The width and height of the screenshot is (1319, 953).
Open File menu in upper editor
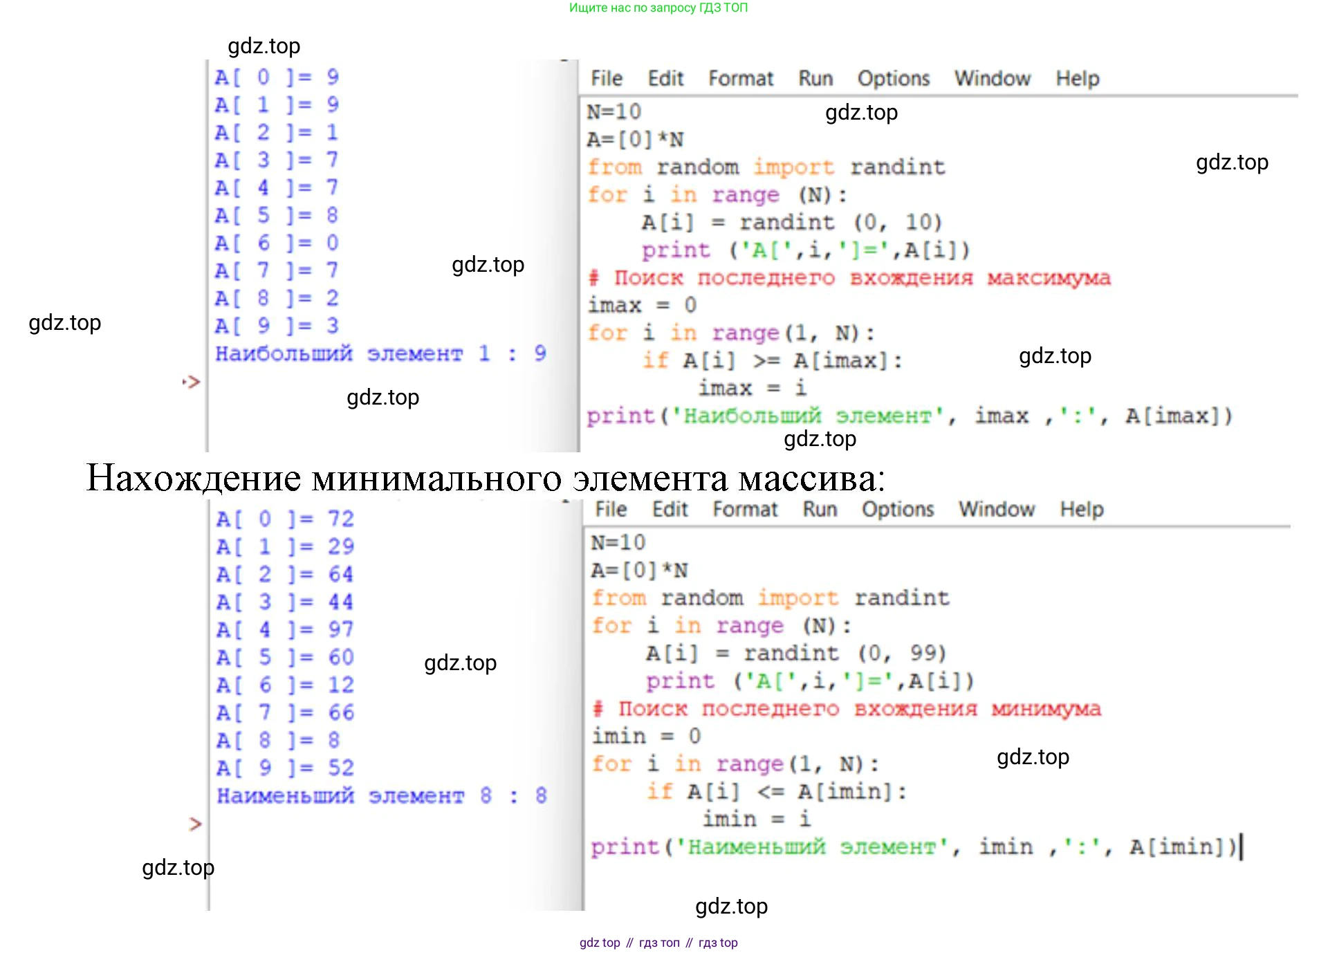tap(606, 78)
